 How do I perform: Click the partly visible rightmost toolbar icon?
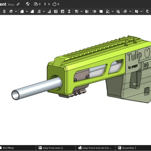(x=148, y=11)
